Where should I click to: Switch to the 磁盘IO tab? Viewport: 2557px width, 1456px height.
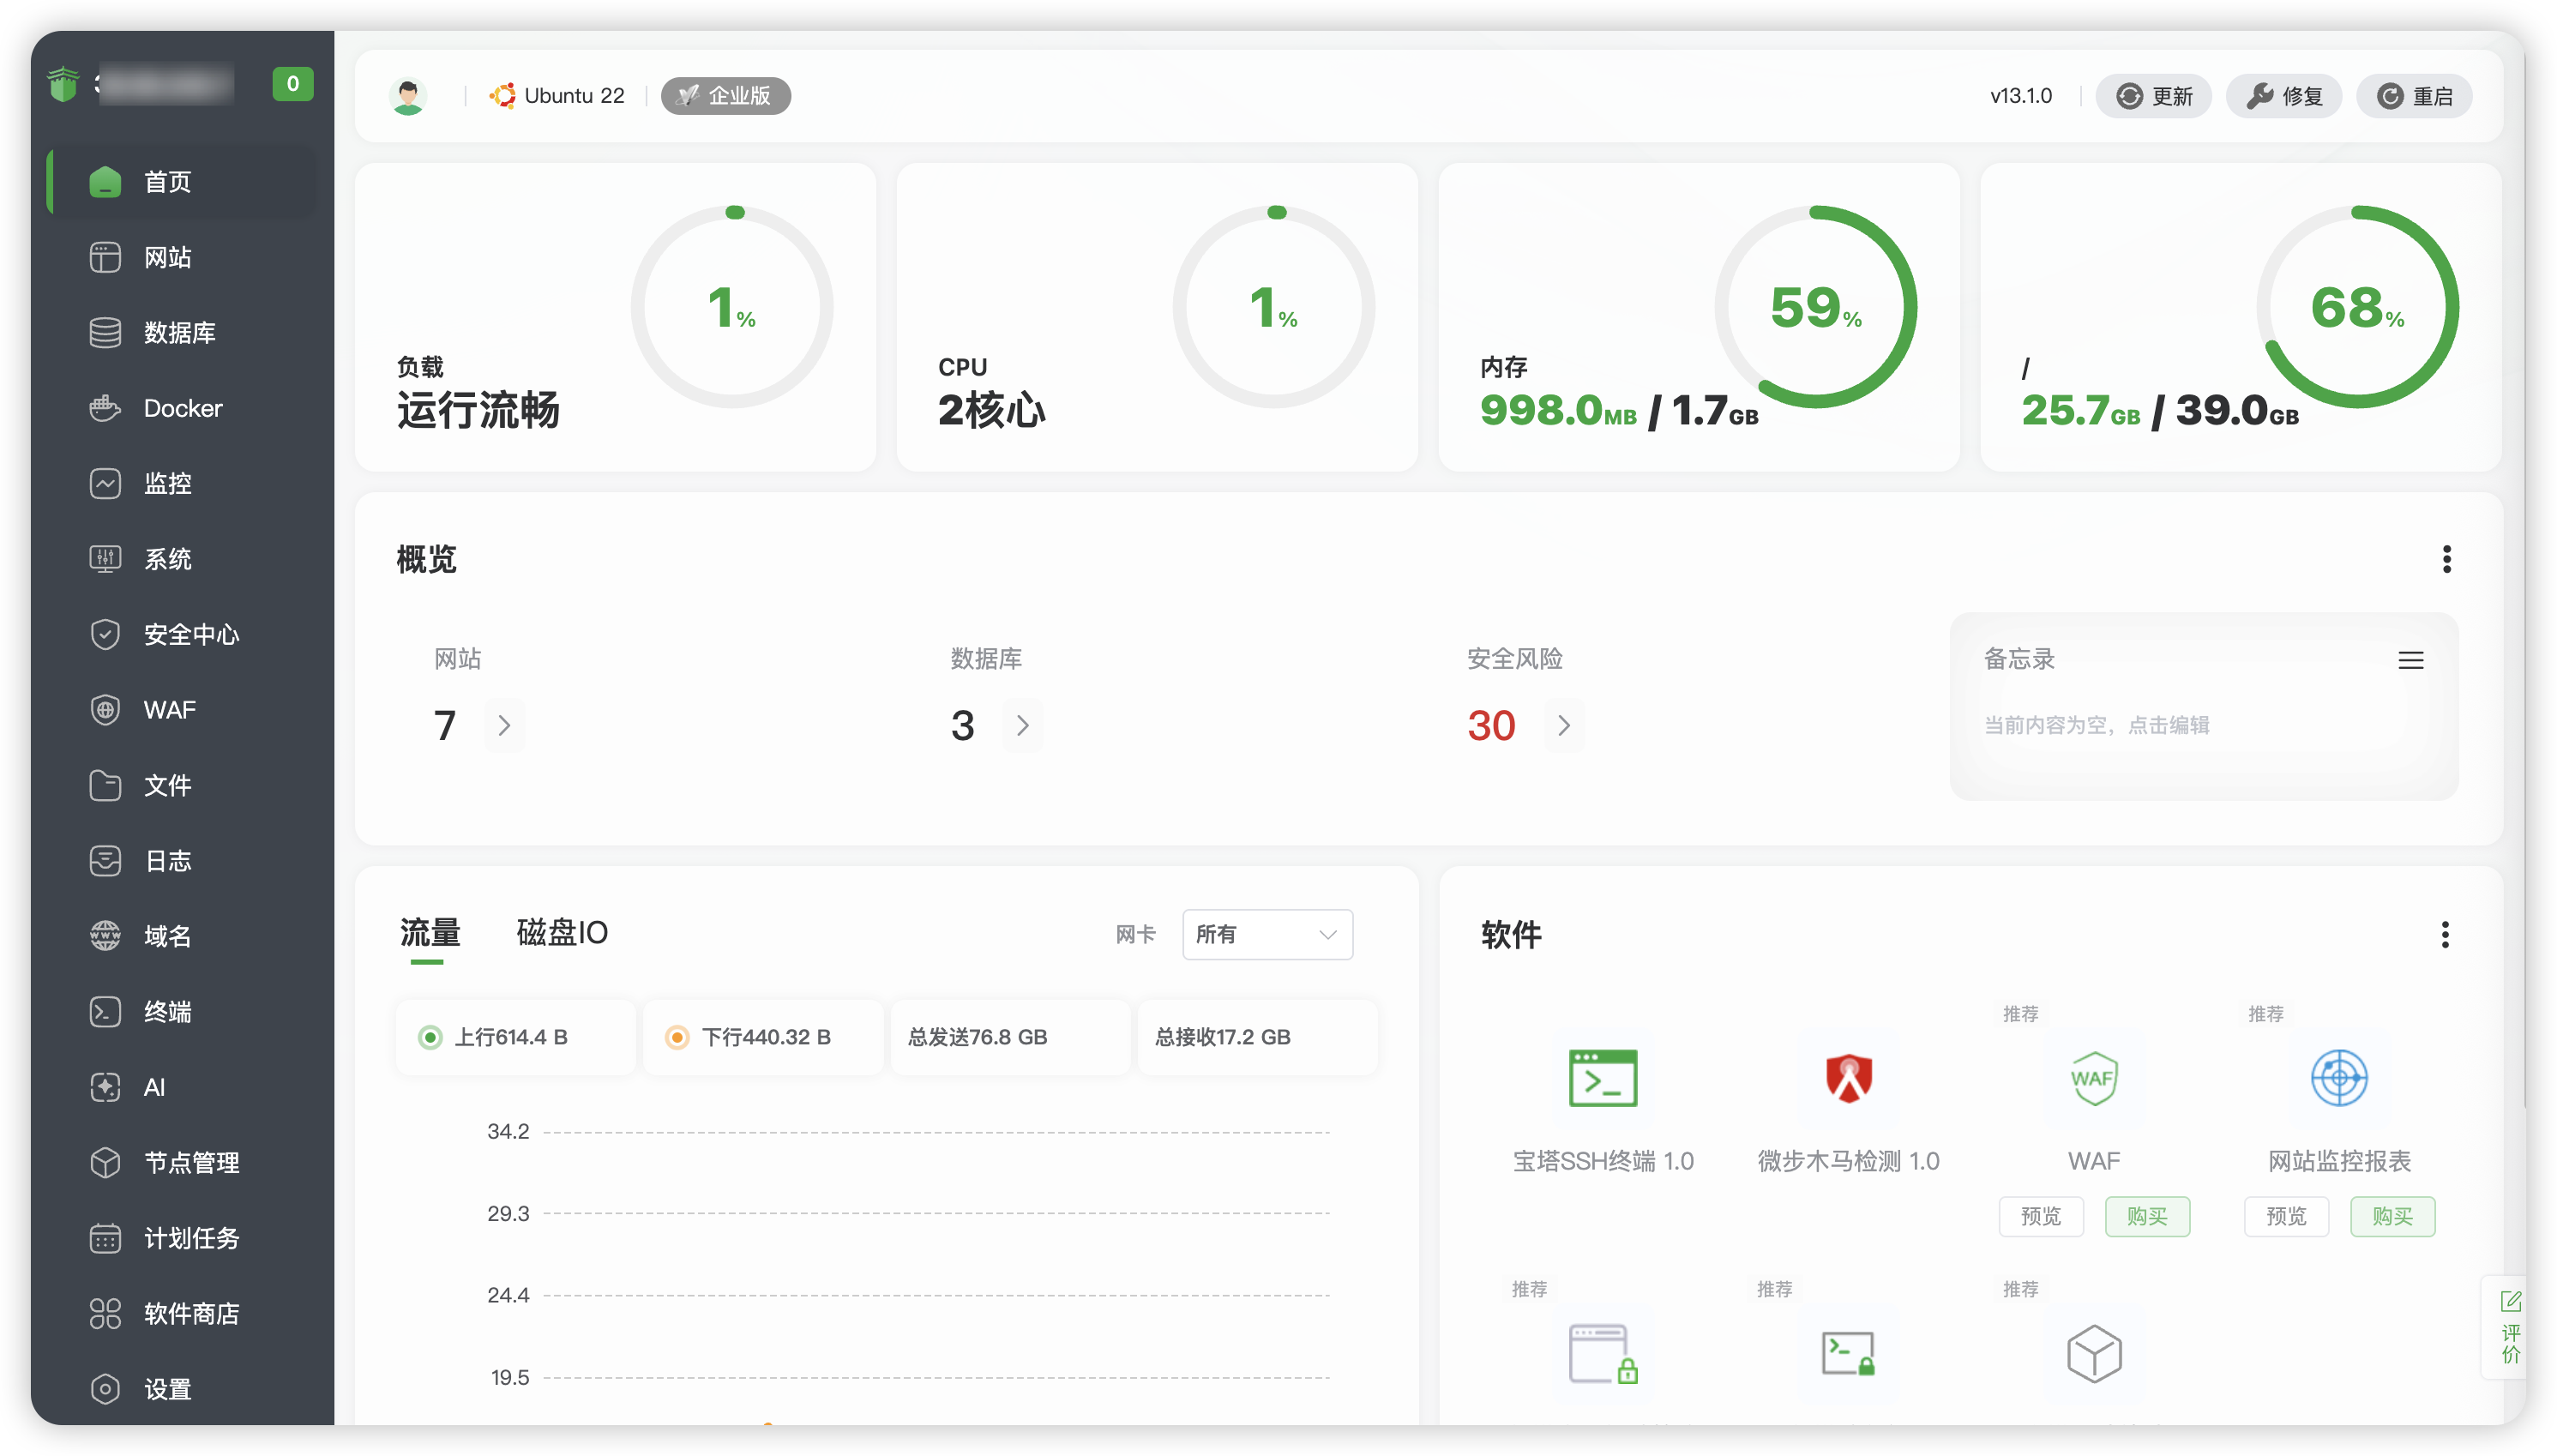coord(562,933)
